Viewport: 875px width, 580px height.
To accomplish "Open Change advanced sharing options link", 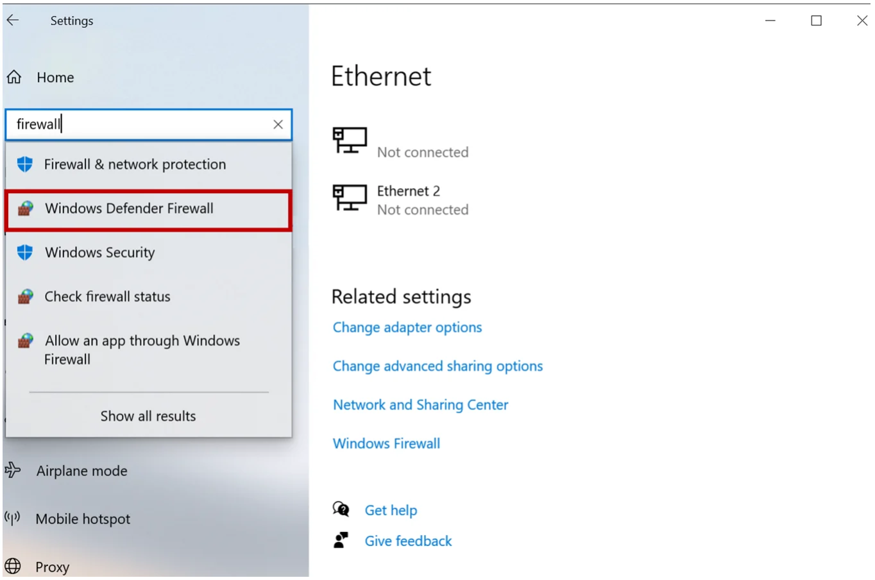I will coord(437,366).
